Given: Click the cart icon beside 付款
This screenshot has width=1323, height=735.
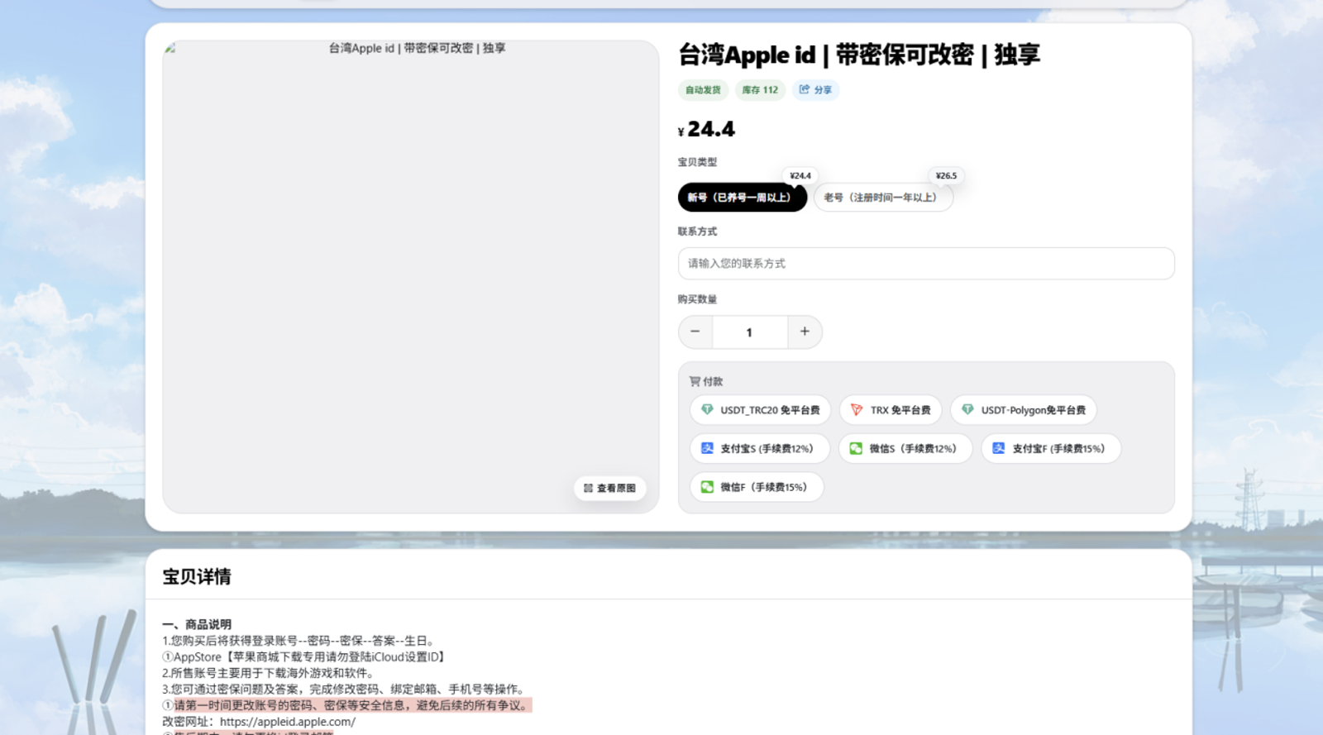Looking at the screenshot, I should [695, 381].
